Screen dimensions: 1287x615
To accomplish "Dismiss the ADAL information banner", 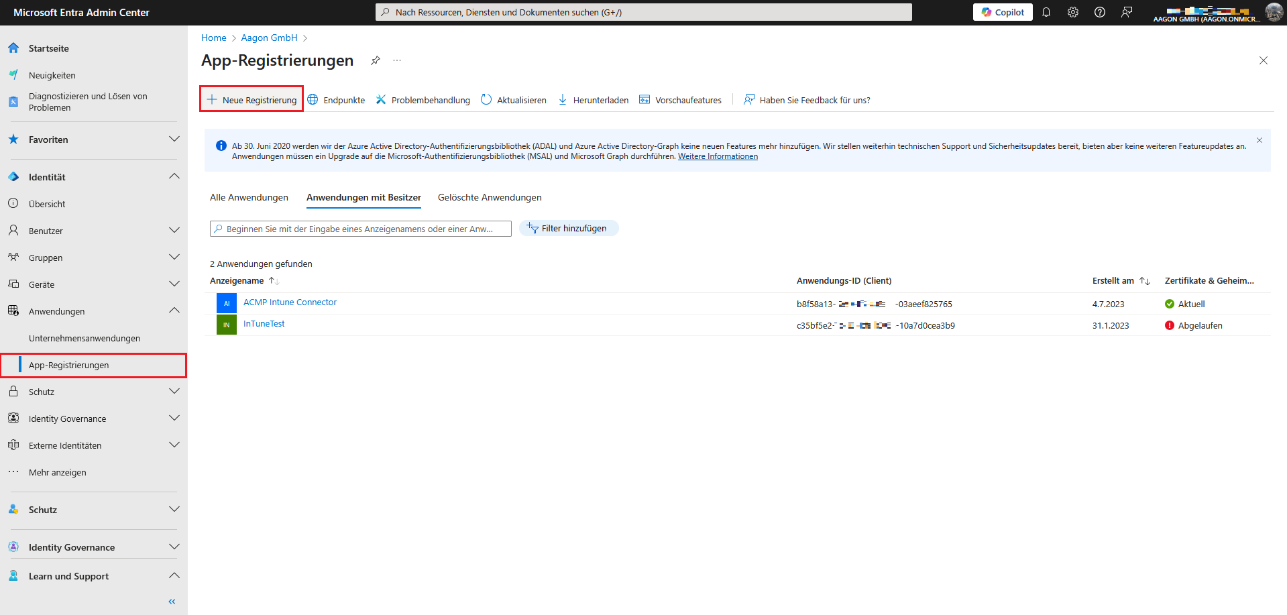I will 1259,140.
